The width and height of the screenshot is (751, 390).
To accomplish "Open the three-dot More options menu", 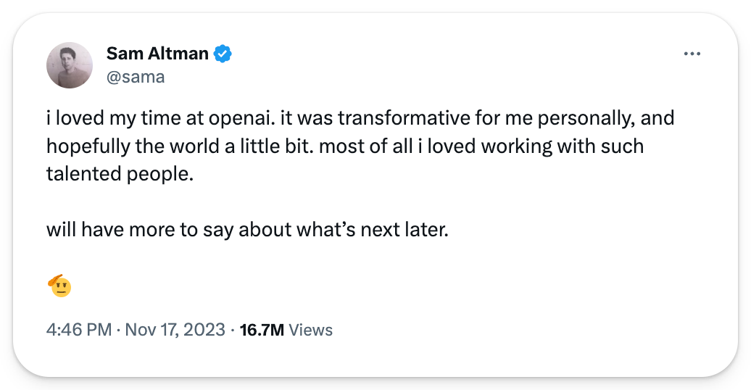I will 692,54.
